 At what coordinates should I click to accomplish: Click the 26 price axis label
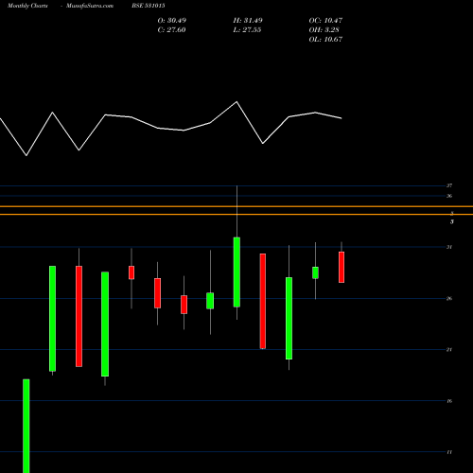tap(449, 298)
